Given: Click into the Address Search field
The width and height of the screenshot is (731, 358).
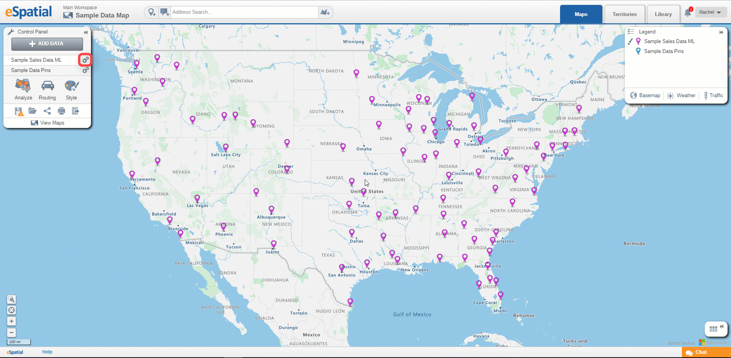Looking at the screenshot, I should tap(244, 12).
